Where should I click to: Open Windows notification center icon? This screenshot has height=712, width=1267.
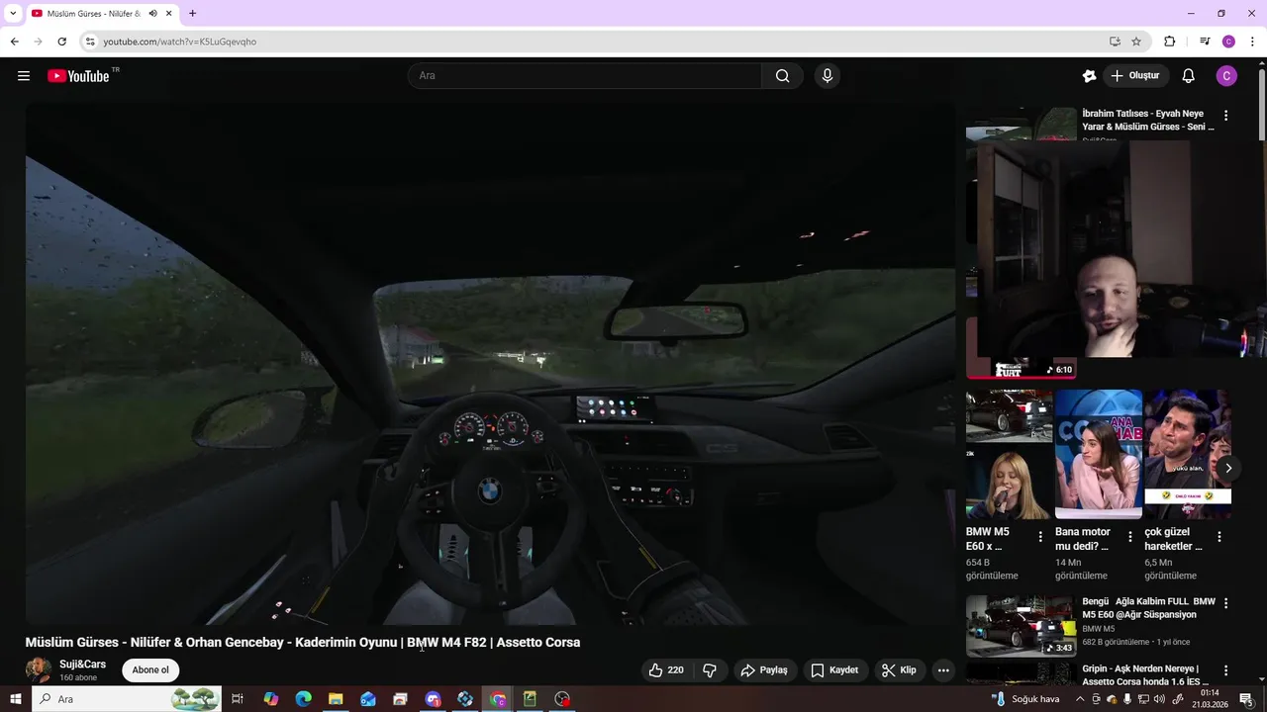(1246, 699)
